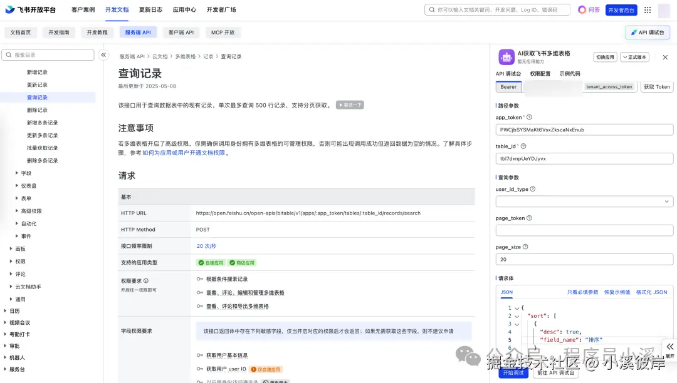Click the 切换应用 button
Screen dimensions: 677x383
605,57
